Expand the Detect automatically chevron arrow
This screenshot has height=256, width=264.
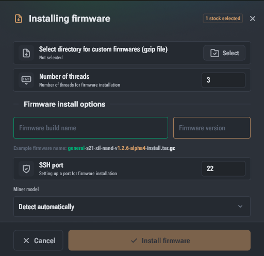point(240,207)
